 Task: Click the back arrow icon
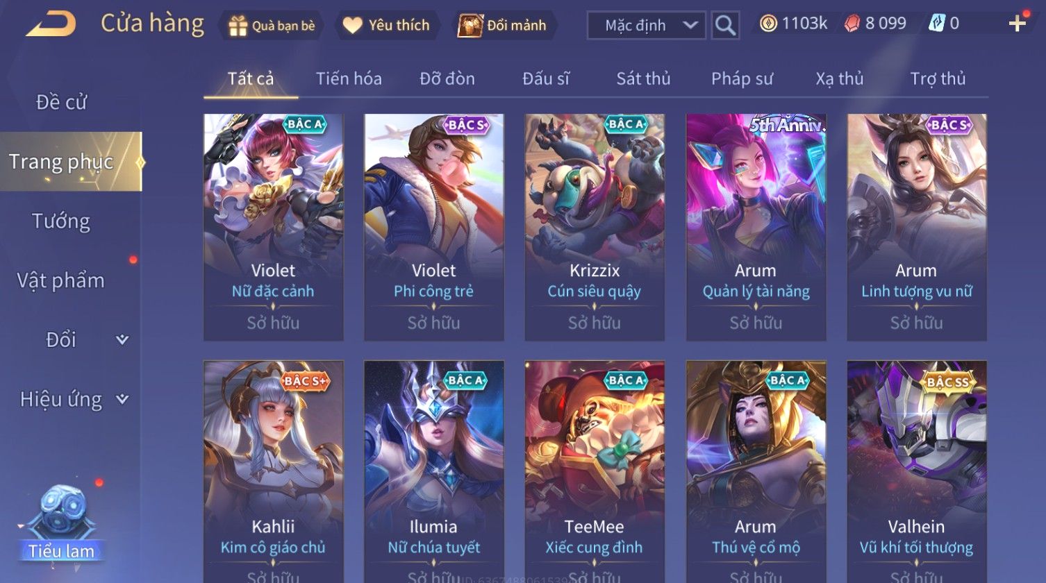click(x=51, y=24)
